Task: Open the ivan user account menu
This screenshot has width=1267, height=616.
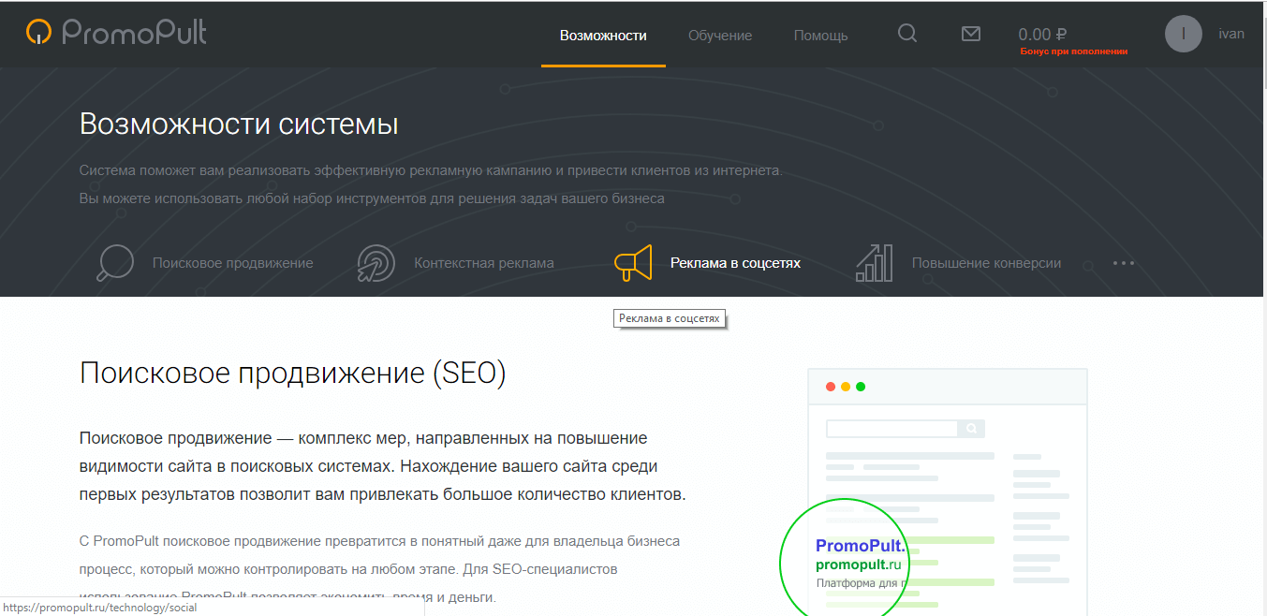Action: click(x=1230, y=34)
